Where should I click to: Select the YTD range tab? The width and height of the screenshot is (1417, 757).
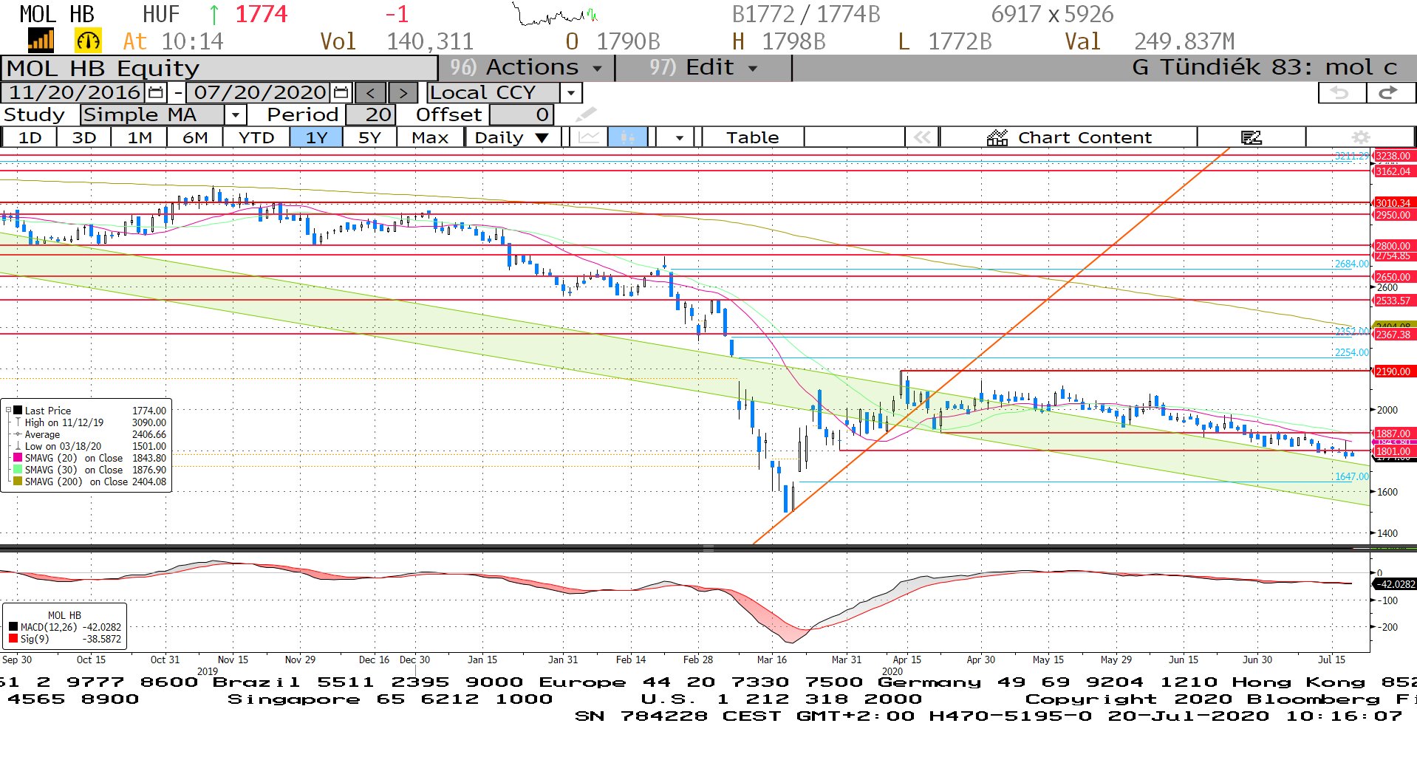256,137
